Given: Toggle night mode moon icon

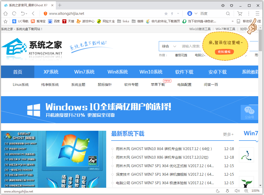Looking at the screenshot, I should click(x=218, y=191).
